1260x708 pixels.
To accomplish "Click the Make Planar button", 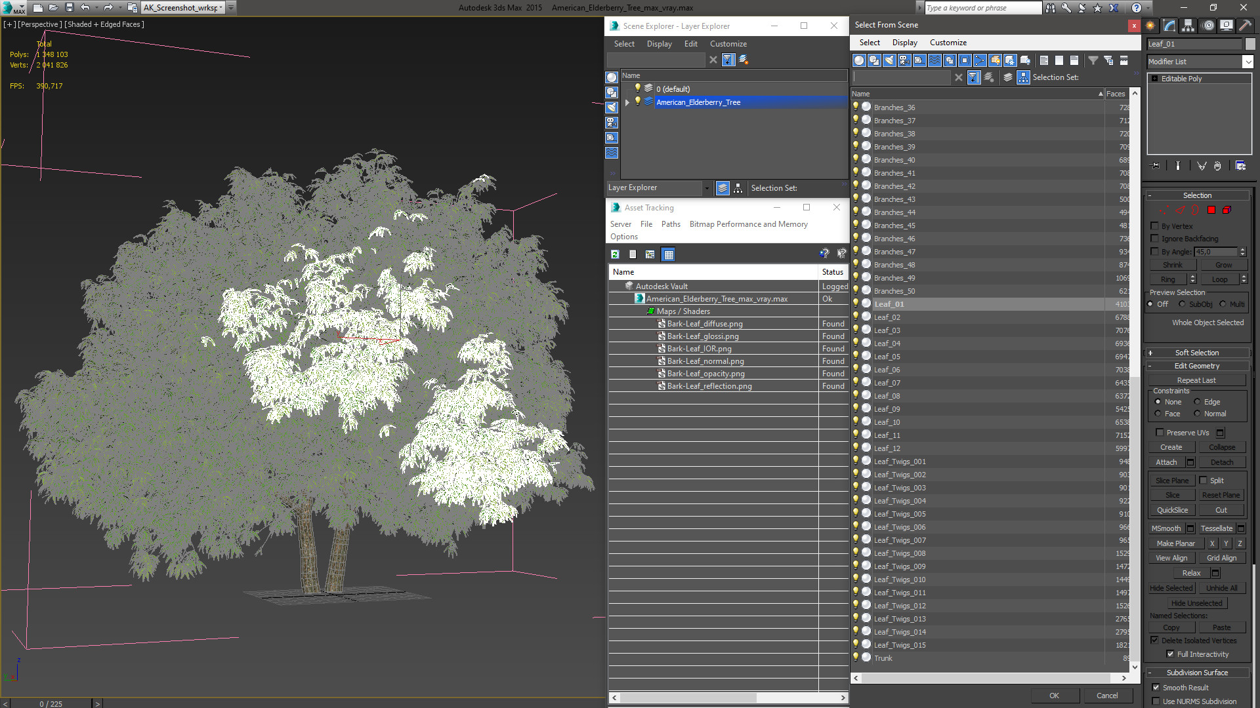I will pyautogui.click(x=1175, y=543).
